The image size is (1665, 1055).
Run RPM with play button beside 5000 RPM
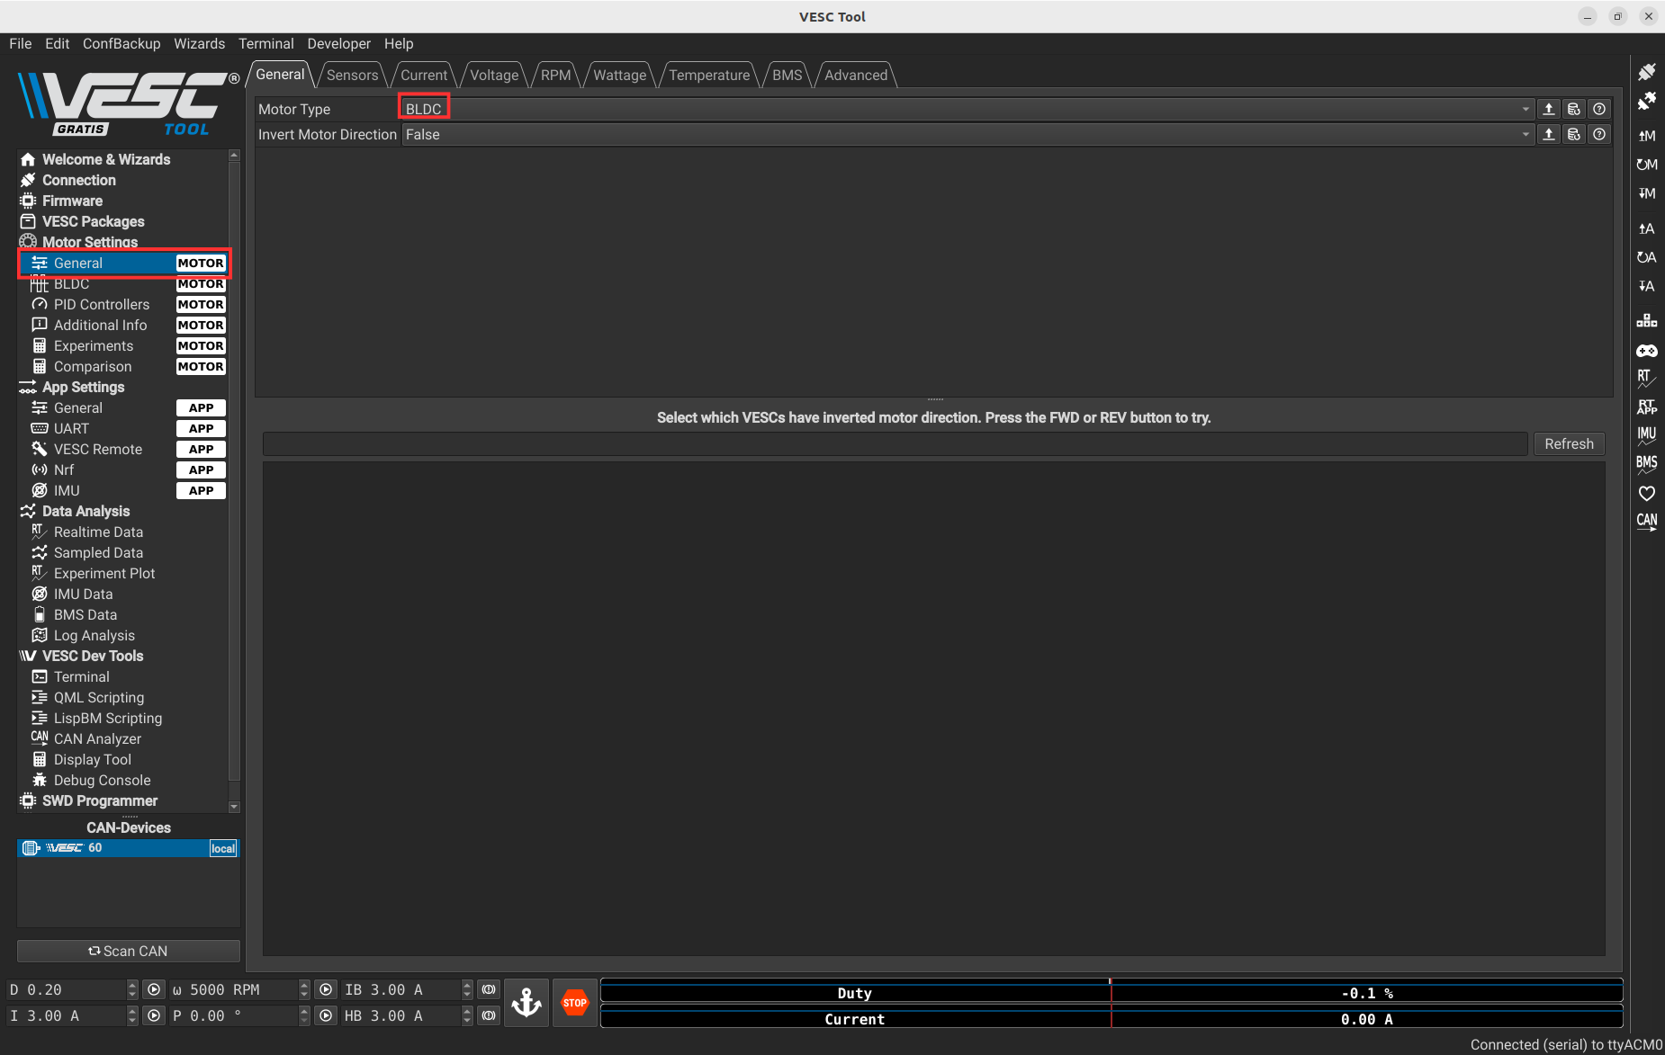(x=326, y=989)
